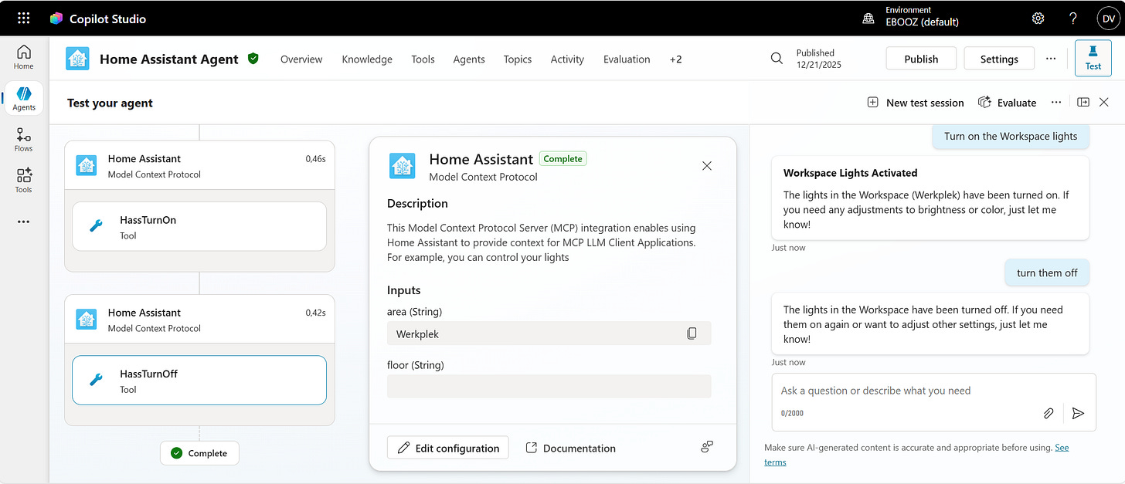Screen dimensions: 1125x484
Task: Click the green verified shield badge
Action: 253,58
